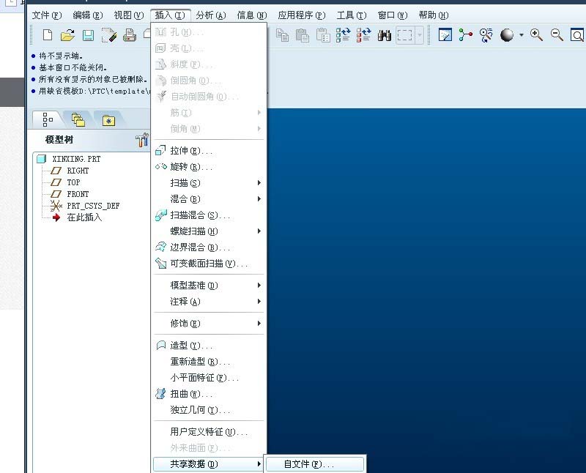Create a new file with the New icon
Viewport: 586px width, 473px height.
(x=48, y=35)
